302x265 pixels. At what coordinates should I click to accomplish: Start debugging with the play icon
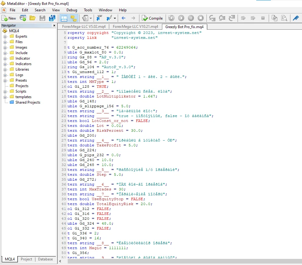pos(181,18)
